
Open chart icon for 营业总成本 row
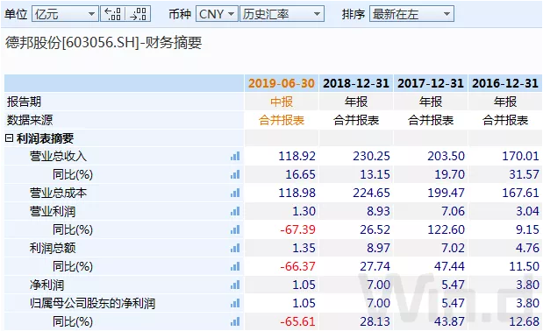[x=235, y=193]
